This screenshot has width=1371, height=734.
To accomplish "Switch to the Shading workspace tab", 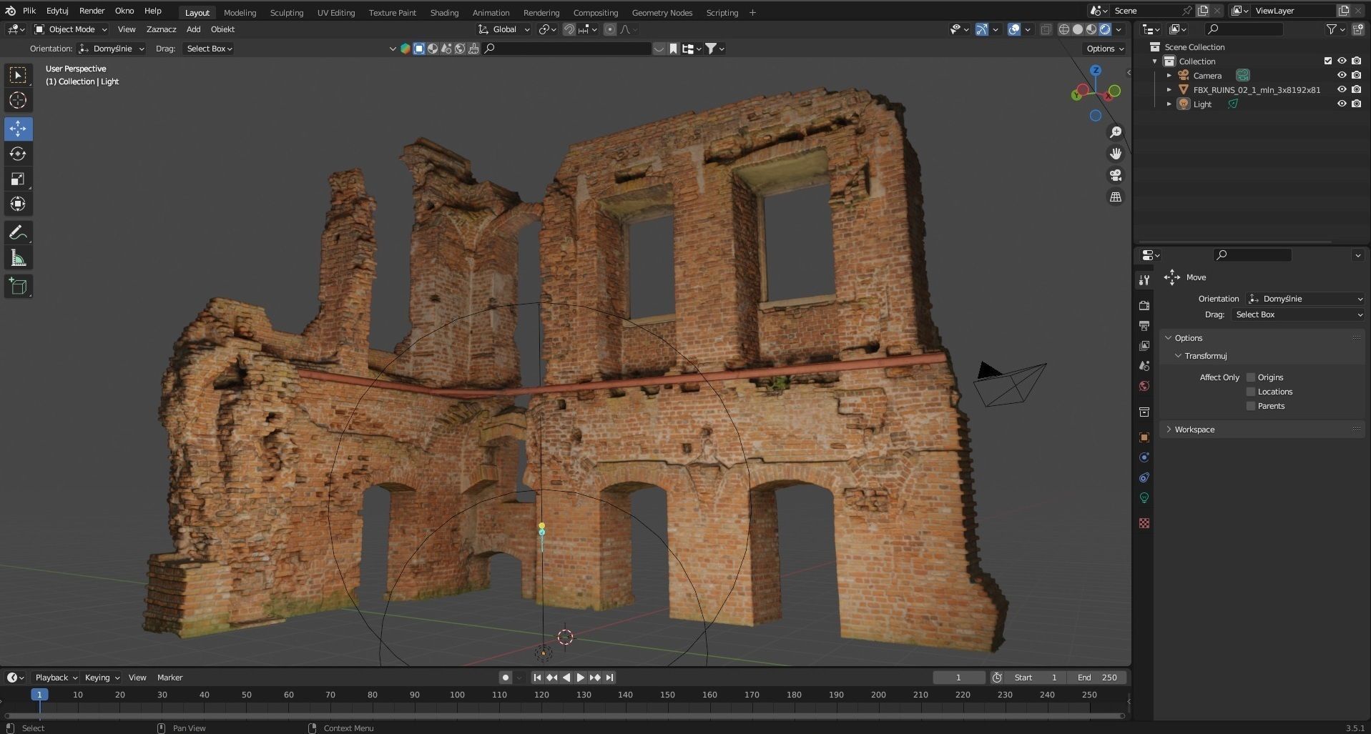I will click(x=444, y=13).
